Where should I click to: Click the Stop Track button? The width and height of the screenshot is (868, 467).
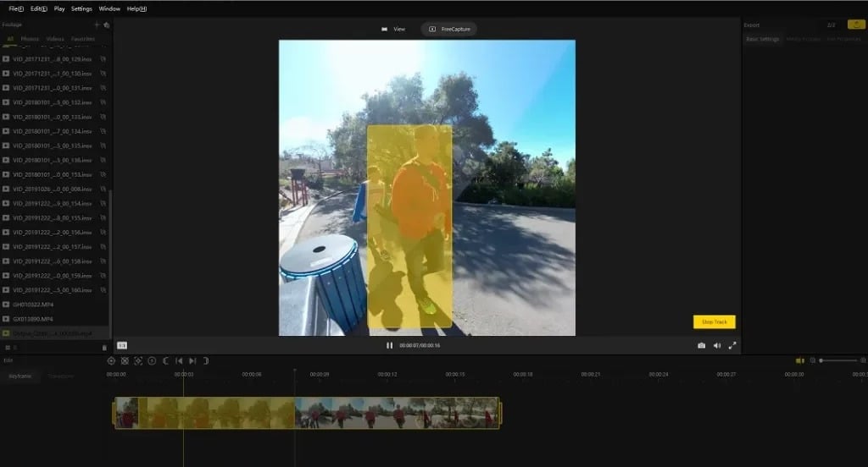point(714,321)
